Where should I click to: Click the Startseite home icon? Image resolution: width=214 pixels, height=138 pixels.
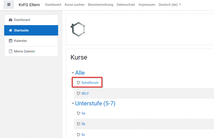click(11, 30)
